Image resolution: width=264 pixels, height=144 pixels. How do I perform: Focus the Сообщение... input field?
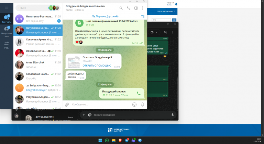(101, 105)
